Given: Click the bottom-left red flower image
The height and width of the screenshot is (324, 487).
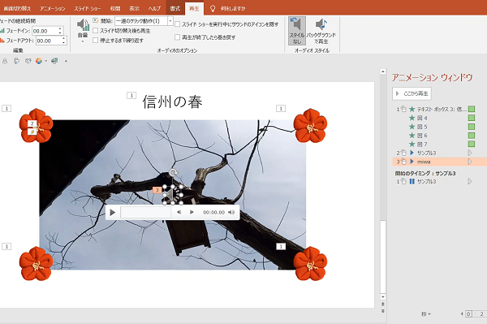Looking at the screenshot, I should (36, 263).
